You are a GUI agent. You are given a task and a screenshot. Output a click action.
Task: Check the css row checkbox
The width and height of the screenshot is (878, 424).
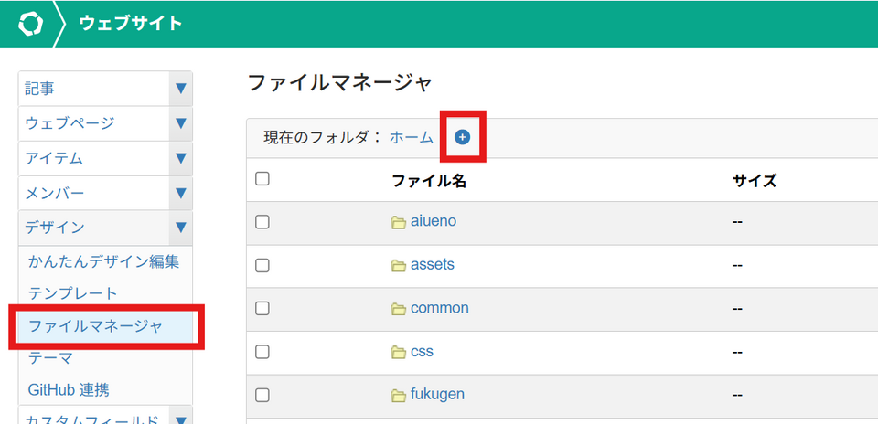tap(262, 352)
